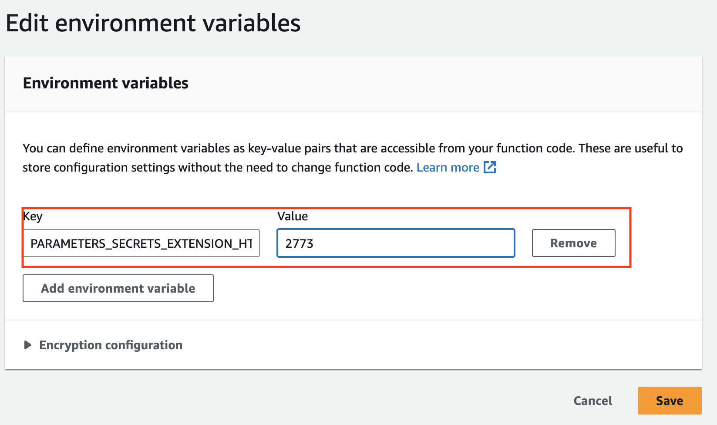Click the Key column label

tap(33, 216)
